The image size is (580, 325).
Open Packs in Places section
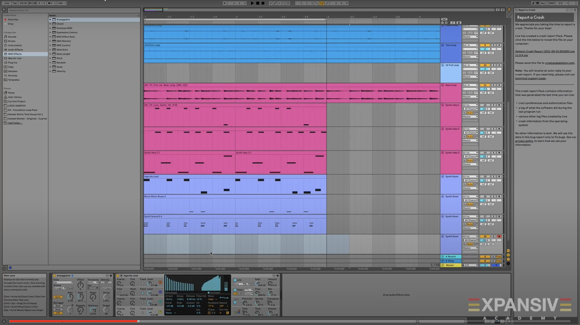tap(11, 93)
